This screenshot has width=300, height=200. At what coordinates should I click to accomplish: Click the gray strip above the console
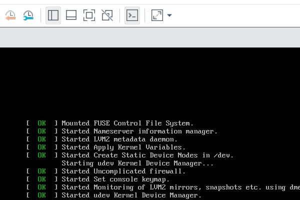(x=150, y=38)
